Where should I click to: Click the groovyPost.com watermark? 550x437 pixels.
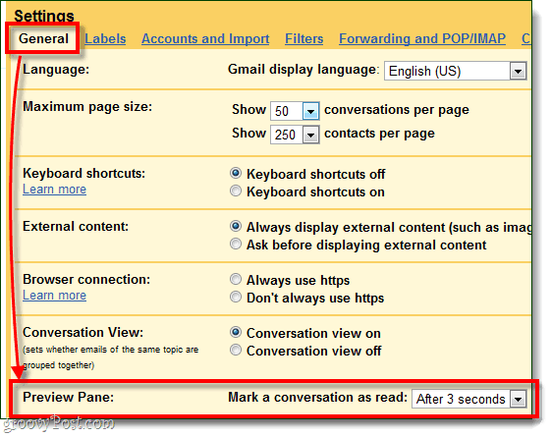58,423
